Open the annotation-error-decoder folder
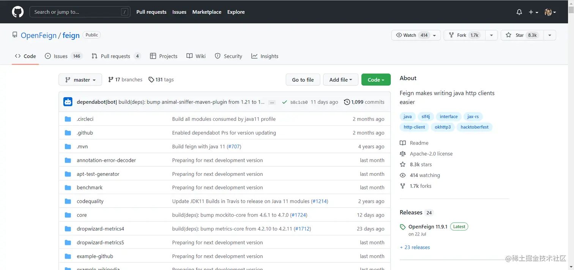This screenshot has height=270, width=574. (106, 160)
